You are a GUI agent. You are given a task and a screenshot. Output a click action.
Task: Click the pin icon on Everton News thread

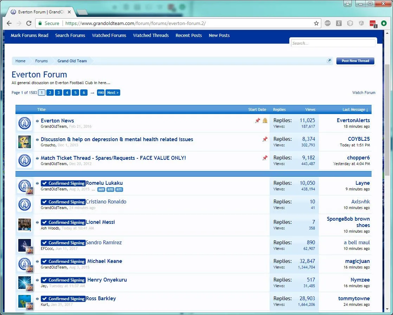257,121
